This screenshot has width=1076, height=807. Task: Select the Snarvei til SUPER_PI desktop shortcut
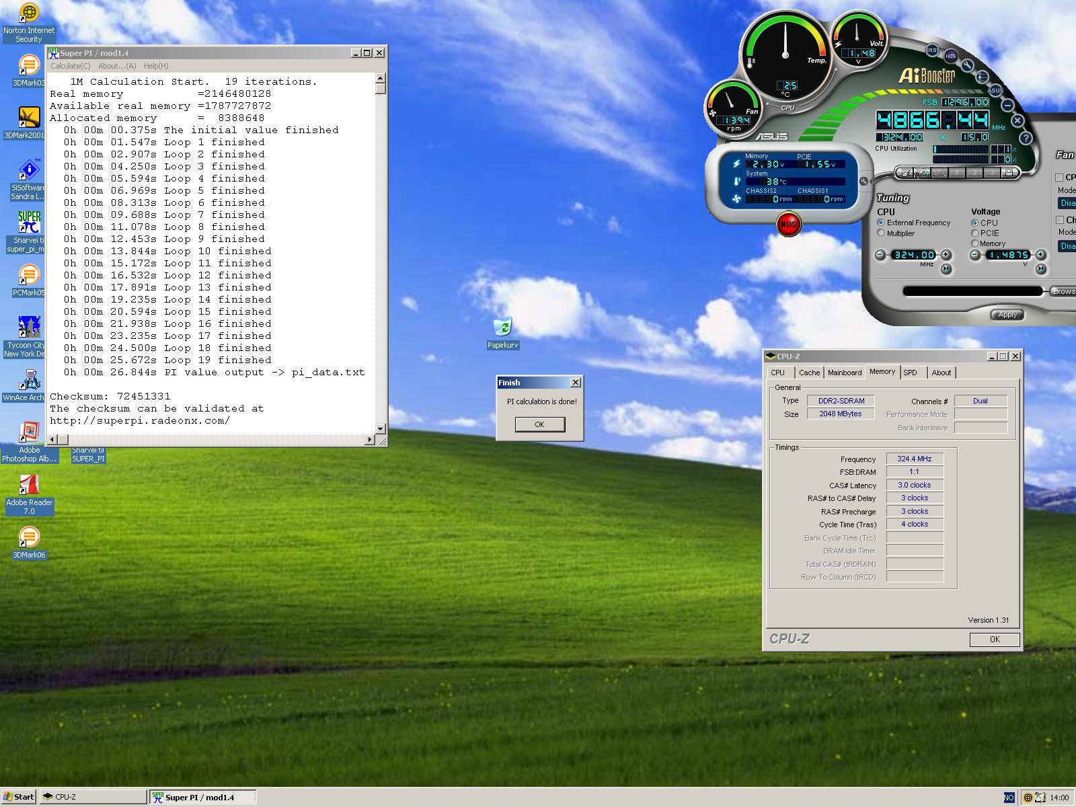coord(89,455)
